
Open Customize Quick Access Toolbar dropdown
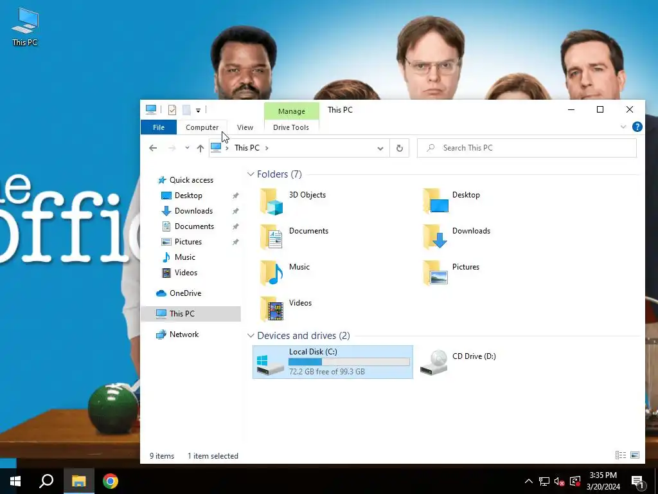tap(198, 110)
